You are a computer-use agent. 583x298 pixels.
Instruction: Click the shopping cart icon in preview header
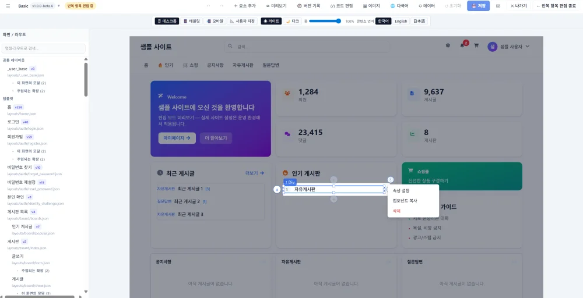pos(476,46)
